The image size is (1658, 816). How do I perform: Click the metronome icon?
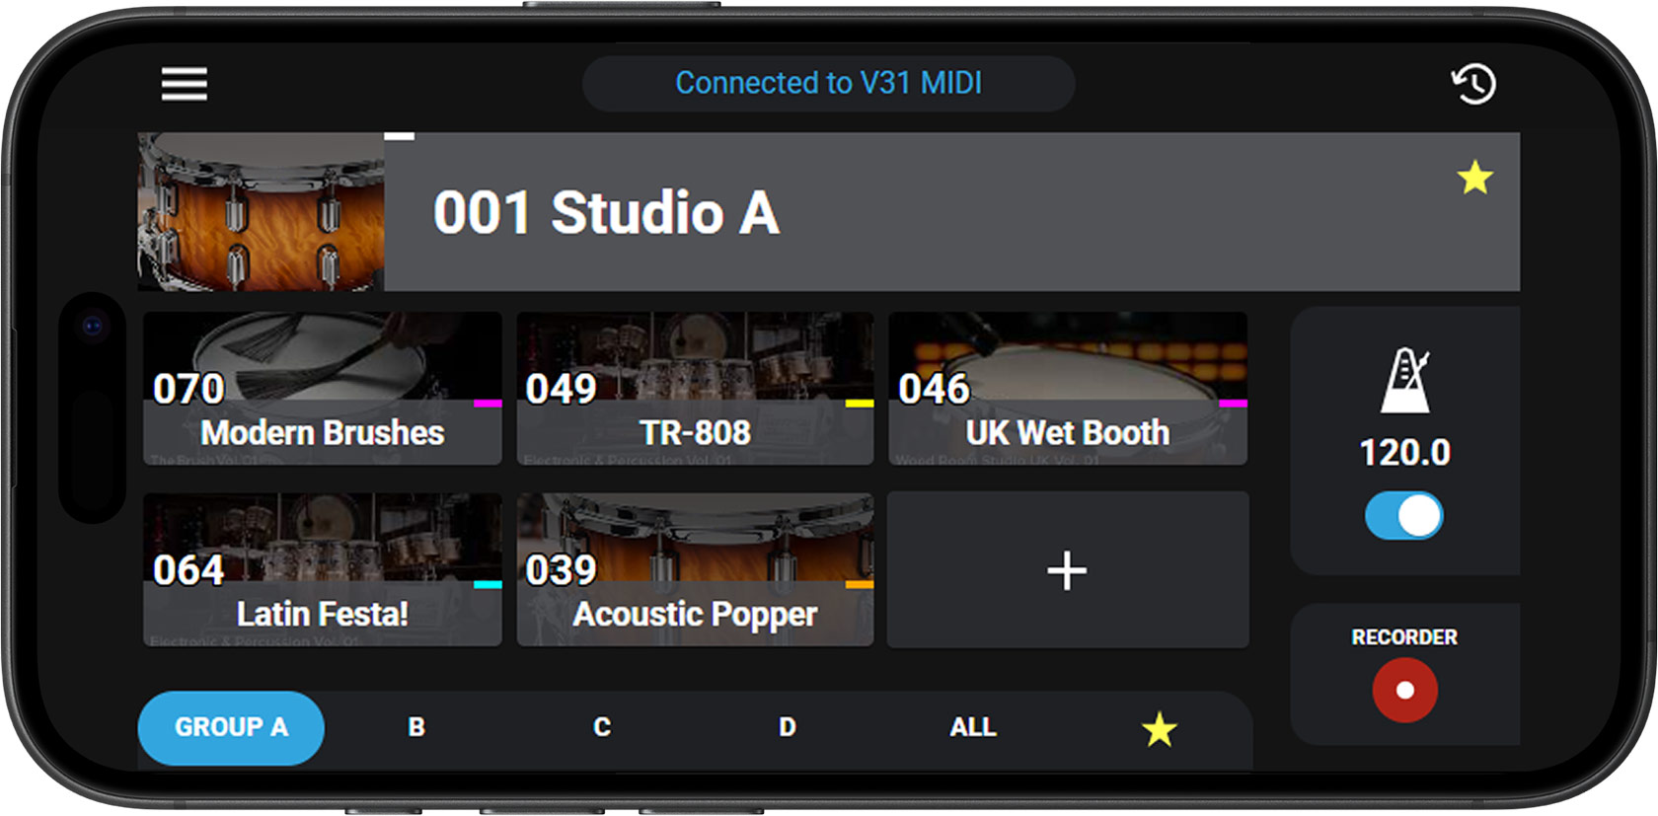(x=1404, y=380)
